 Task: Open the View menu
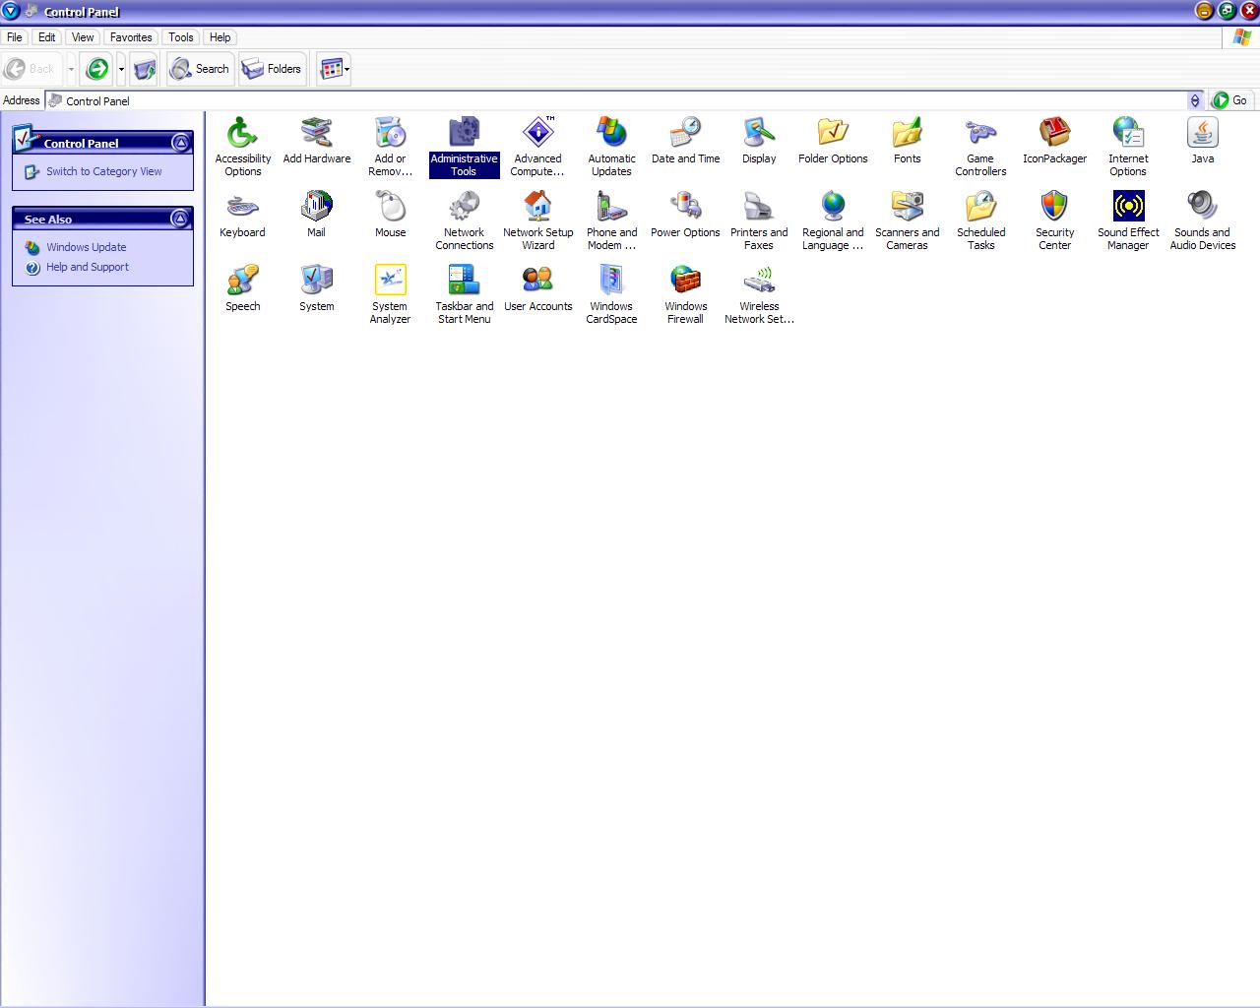tap(83, 37)
